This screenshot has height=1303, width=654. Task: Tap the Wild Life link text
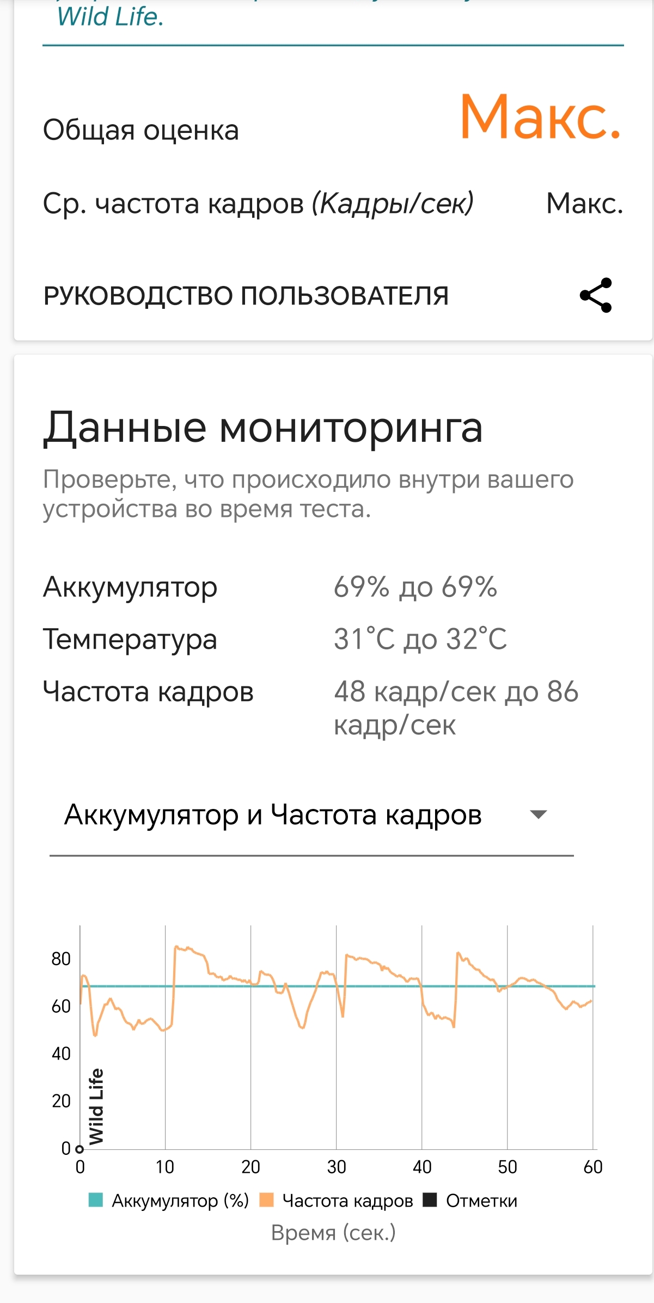(x=110, y=16)
